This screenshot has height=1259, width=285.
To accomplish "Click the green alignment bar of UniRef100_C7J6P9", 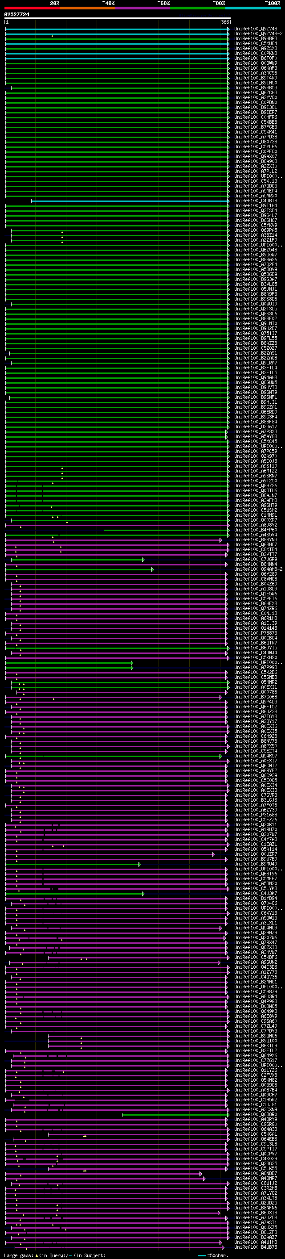I will (x=77, y=560).
